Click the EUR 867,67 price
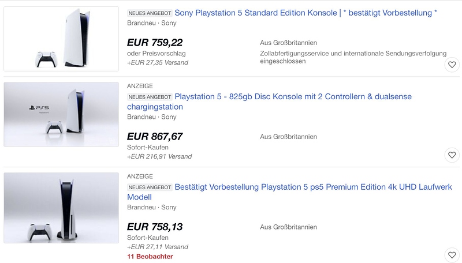462x263 pixels. point(155,137)
